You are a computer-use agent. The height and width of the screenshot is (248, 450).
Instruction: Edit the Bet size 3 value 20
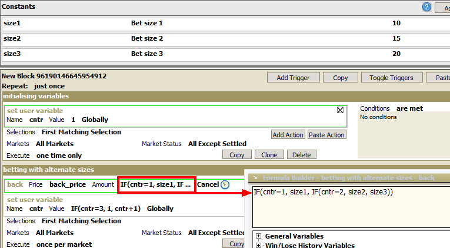(x=396, y=54)
